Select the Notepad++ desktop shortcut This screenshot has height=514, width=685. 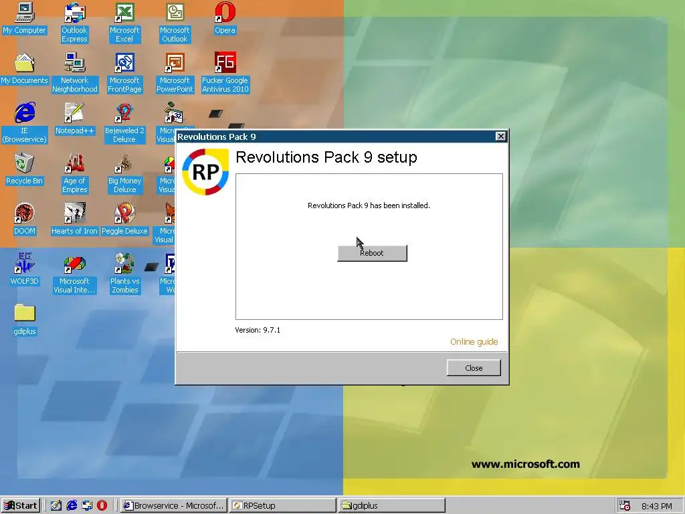coord(75,119)
